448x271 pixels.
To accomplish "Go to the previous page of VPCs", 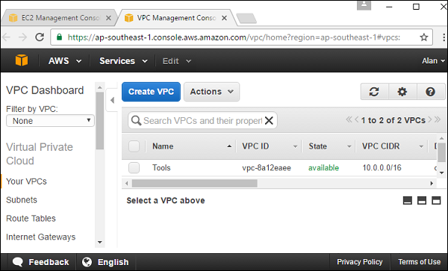I will click(357, 119).
